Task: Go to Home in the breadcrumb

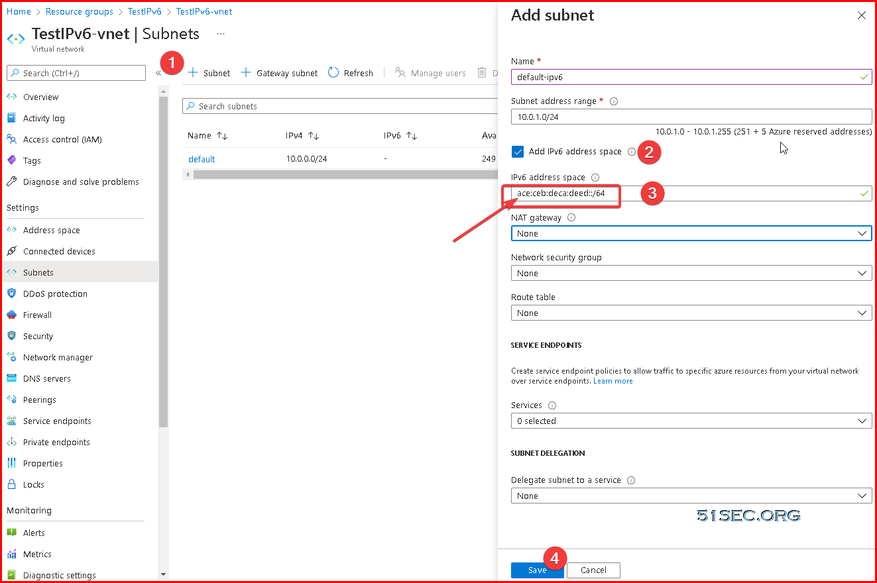Action: coord(19,11)
